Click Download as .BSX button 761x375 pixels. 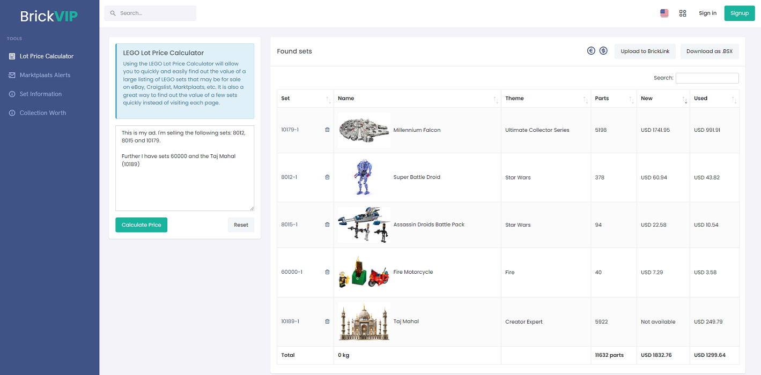(x=710, y=51)
